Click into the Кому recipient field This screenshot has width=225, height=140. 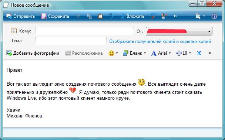click(84, 31)
